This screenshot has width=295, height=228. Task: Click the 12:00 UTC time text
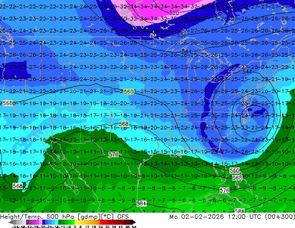[244, 217]
